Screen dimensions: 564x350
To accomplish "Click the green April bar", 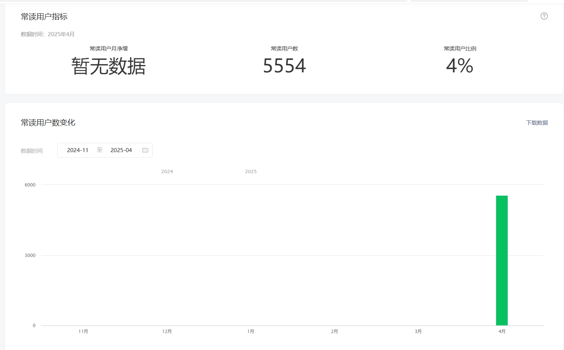I will [502, 260].
